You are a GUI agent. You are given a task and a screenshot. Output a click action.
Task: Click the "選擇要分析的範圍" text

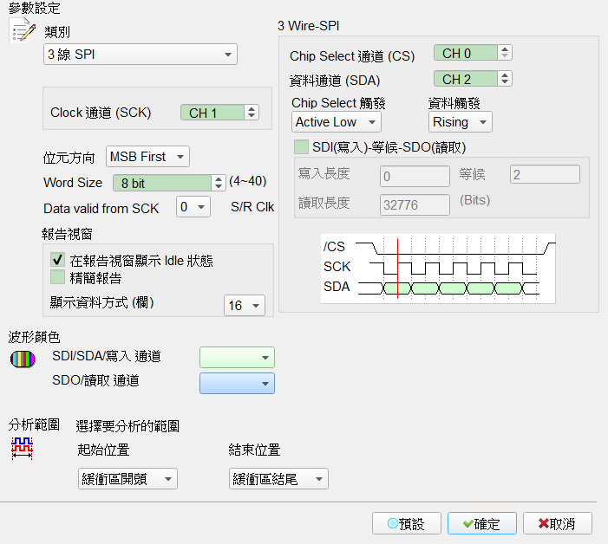tap(127, 426)
